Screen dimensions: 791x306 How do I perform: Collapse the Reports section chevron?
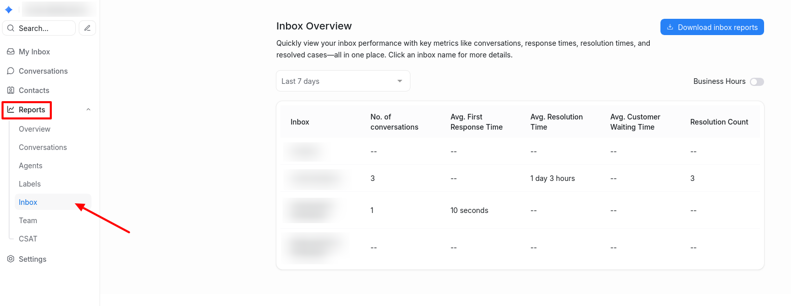pyautogui.click(x=88, y=110)
